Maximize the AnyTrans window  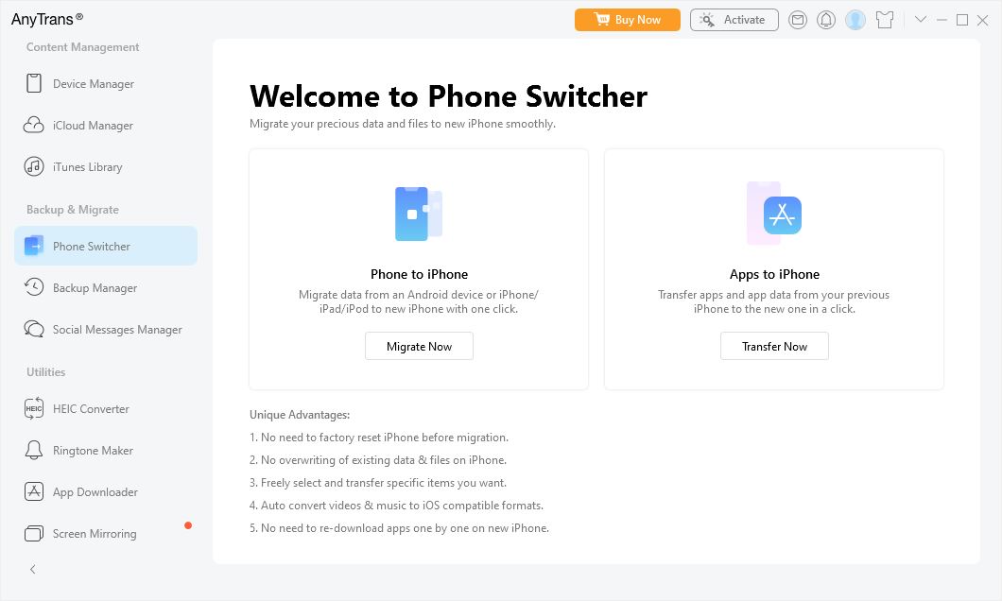961,20
